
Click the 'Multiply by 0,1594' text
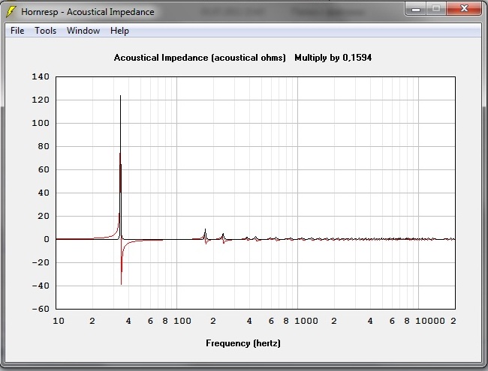point(333,58)
